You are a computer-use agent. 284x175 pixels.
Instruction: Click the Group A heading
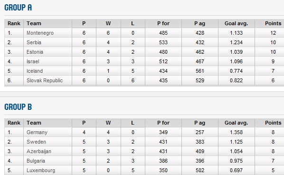(18, 8)
